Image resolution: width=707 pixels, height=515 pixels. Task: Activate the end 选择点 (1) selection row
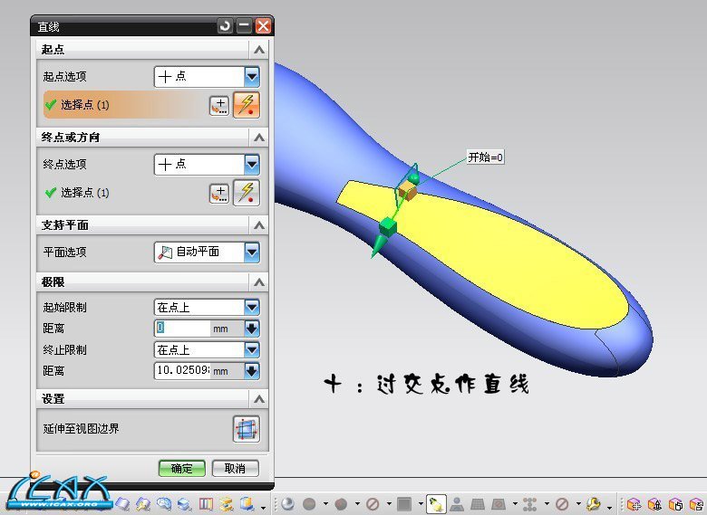click(x=125, y=193)
